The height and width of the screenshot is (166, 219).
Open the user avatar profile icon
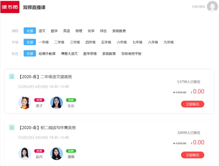(x=212, y=6)
